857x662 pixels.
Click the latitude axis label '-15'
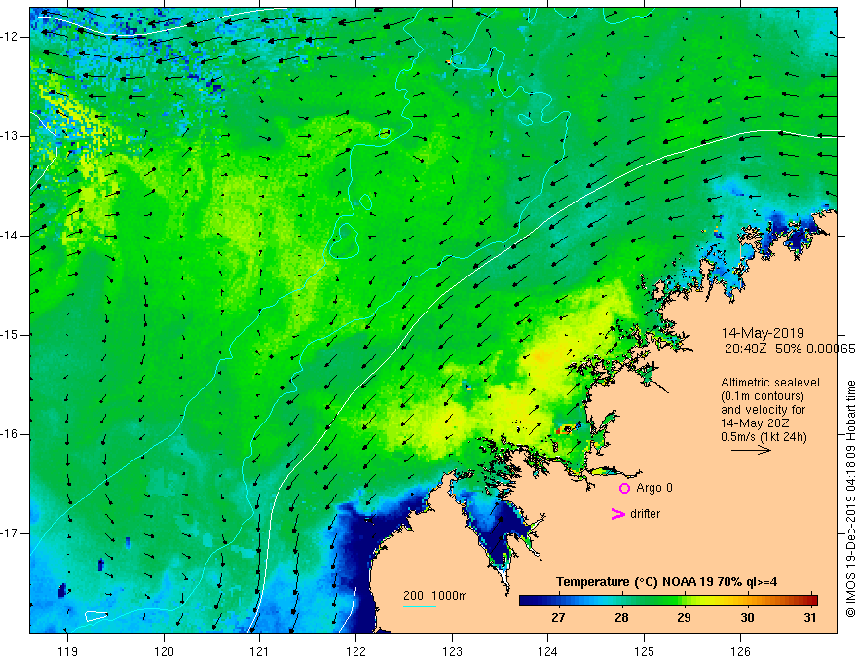pos(10,335)
